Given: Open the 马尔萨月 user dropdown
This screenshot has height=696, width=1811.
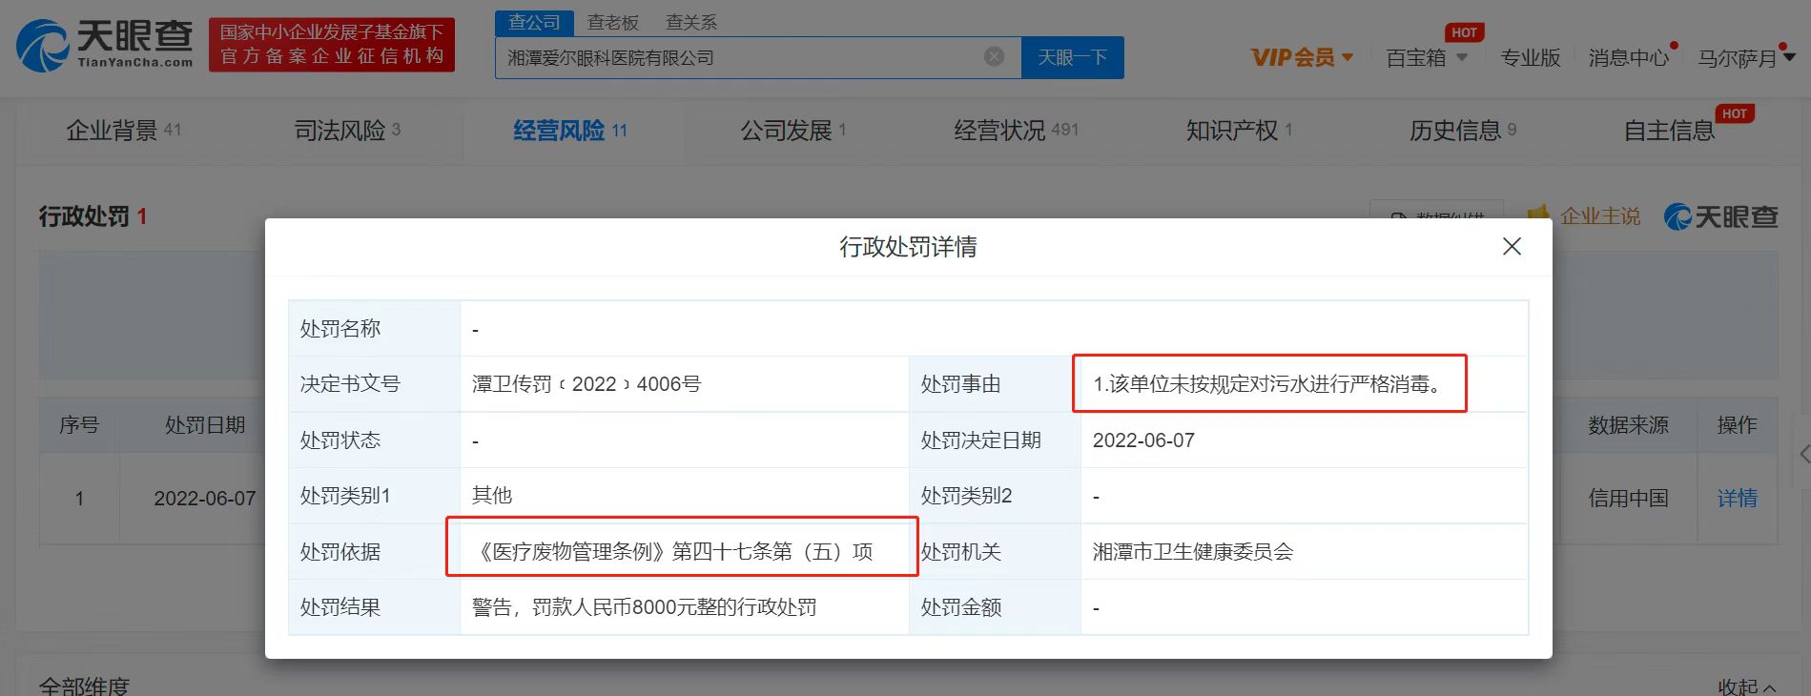Looking at the screenshot, I should 1745,58.
